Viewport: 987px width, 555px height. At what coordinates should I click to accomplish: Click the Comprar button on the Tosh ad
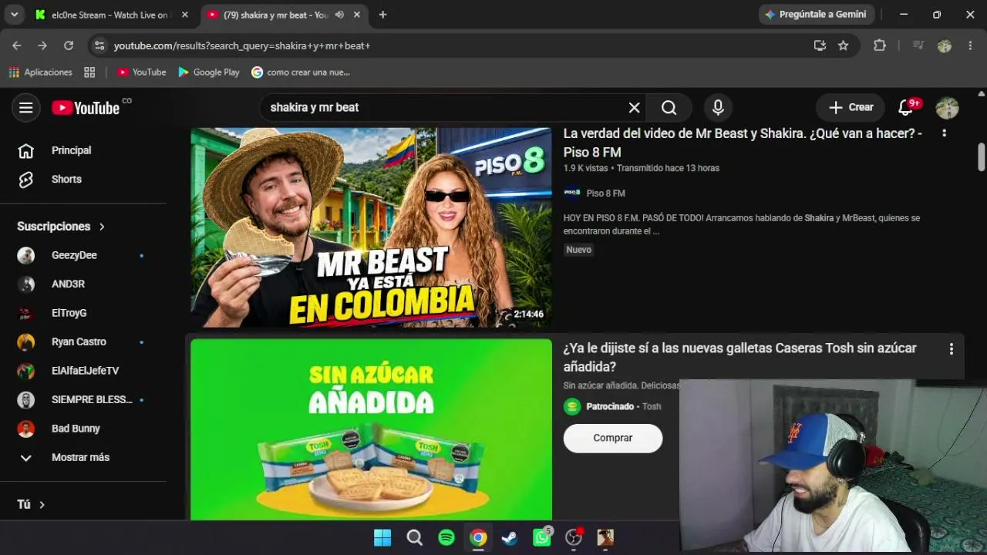pos(613,438)
